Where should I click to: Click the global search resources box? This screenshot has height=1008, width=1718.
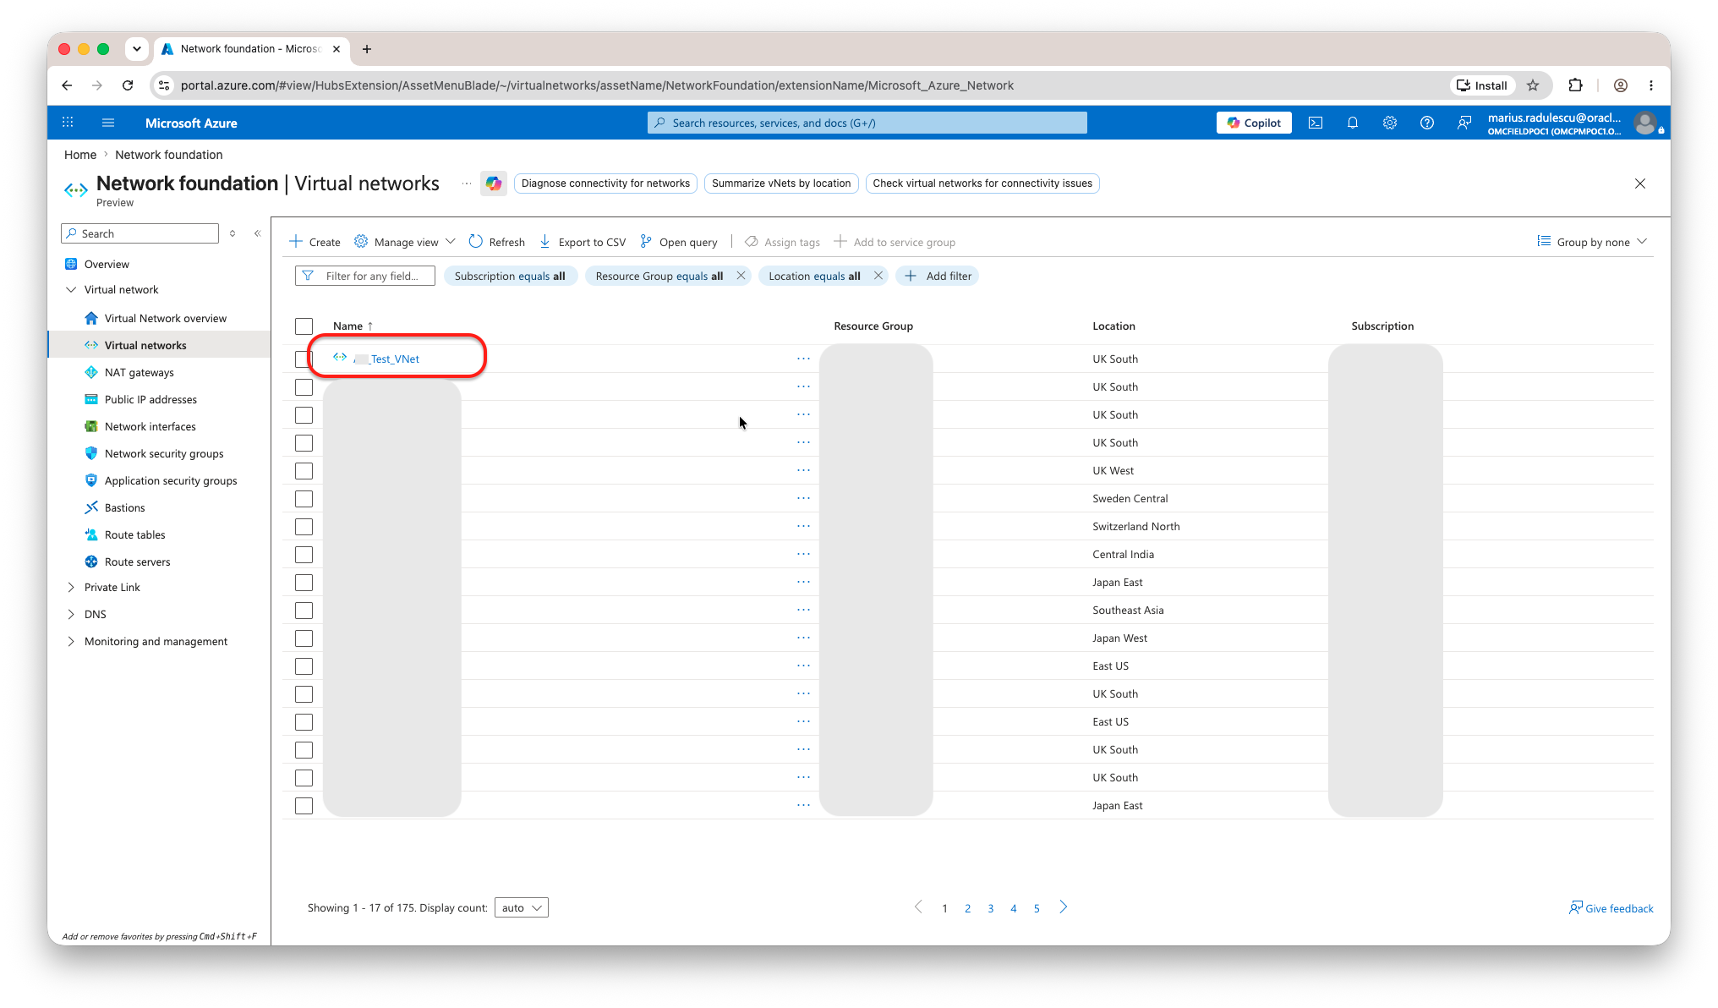867,123
